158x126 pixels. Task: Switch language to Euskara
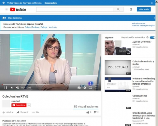point(36,27)
